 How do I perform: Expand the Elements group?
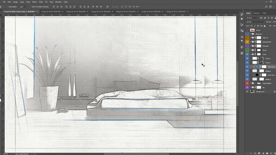coord(251,46)
